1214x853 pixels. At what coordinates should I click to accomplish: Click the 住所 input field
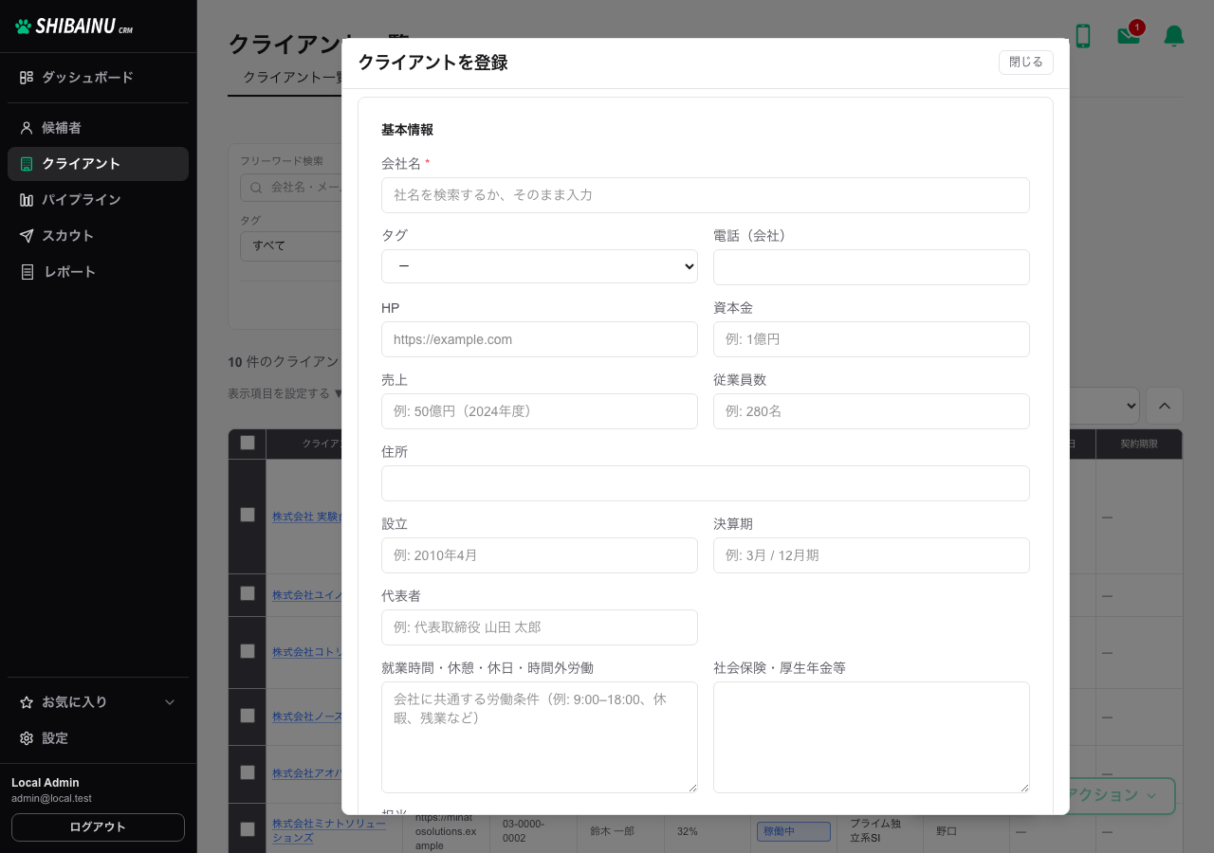point(706,483)
